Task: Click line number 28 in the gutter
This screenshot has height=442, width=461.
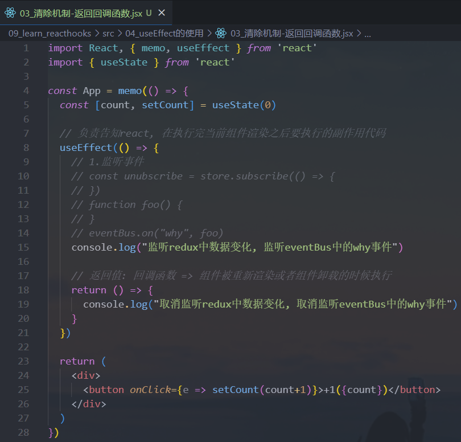Action: [x=23, y=432]
